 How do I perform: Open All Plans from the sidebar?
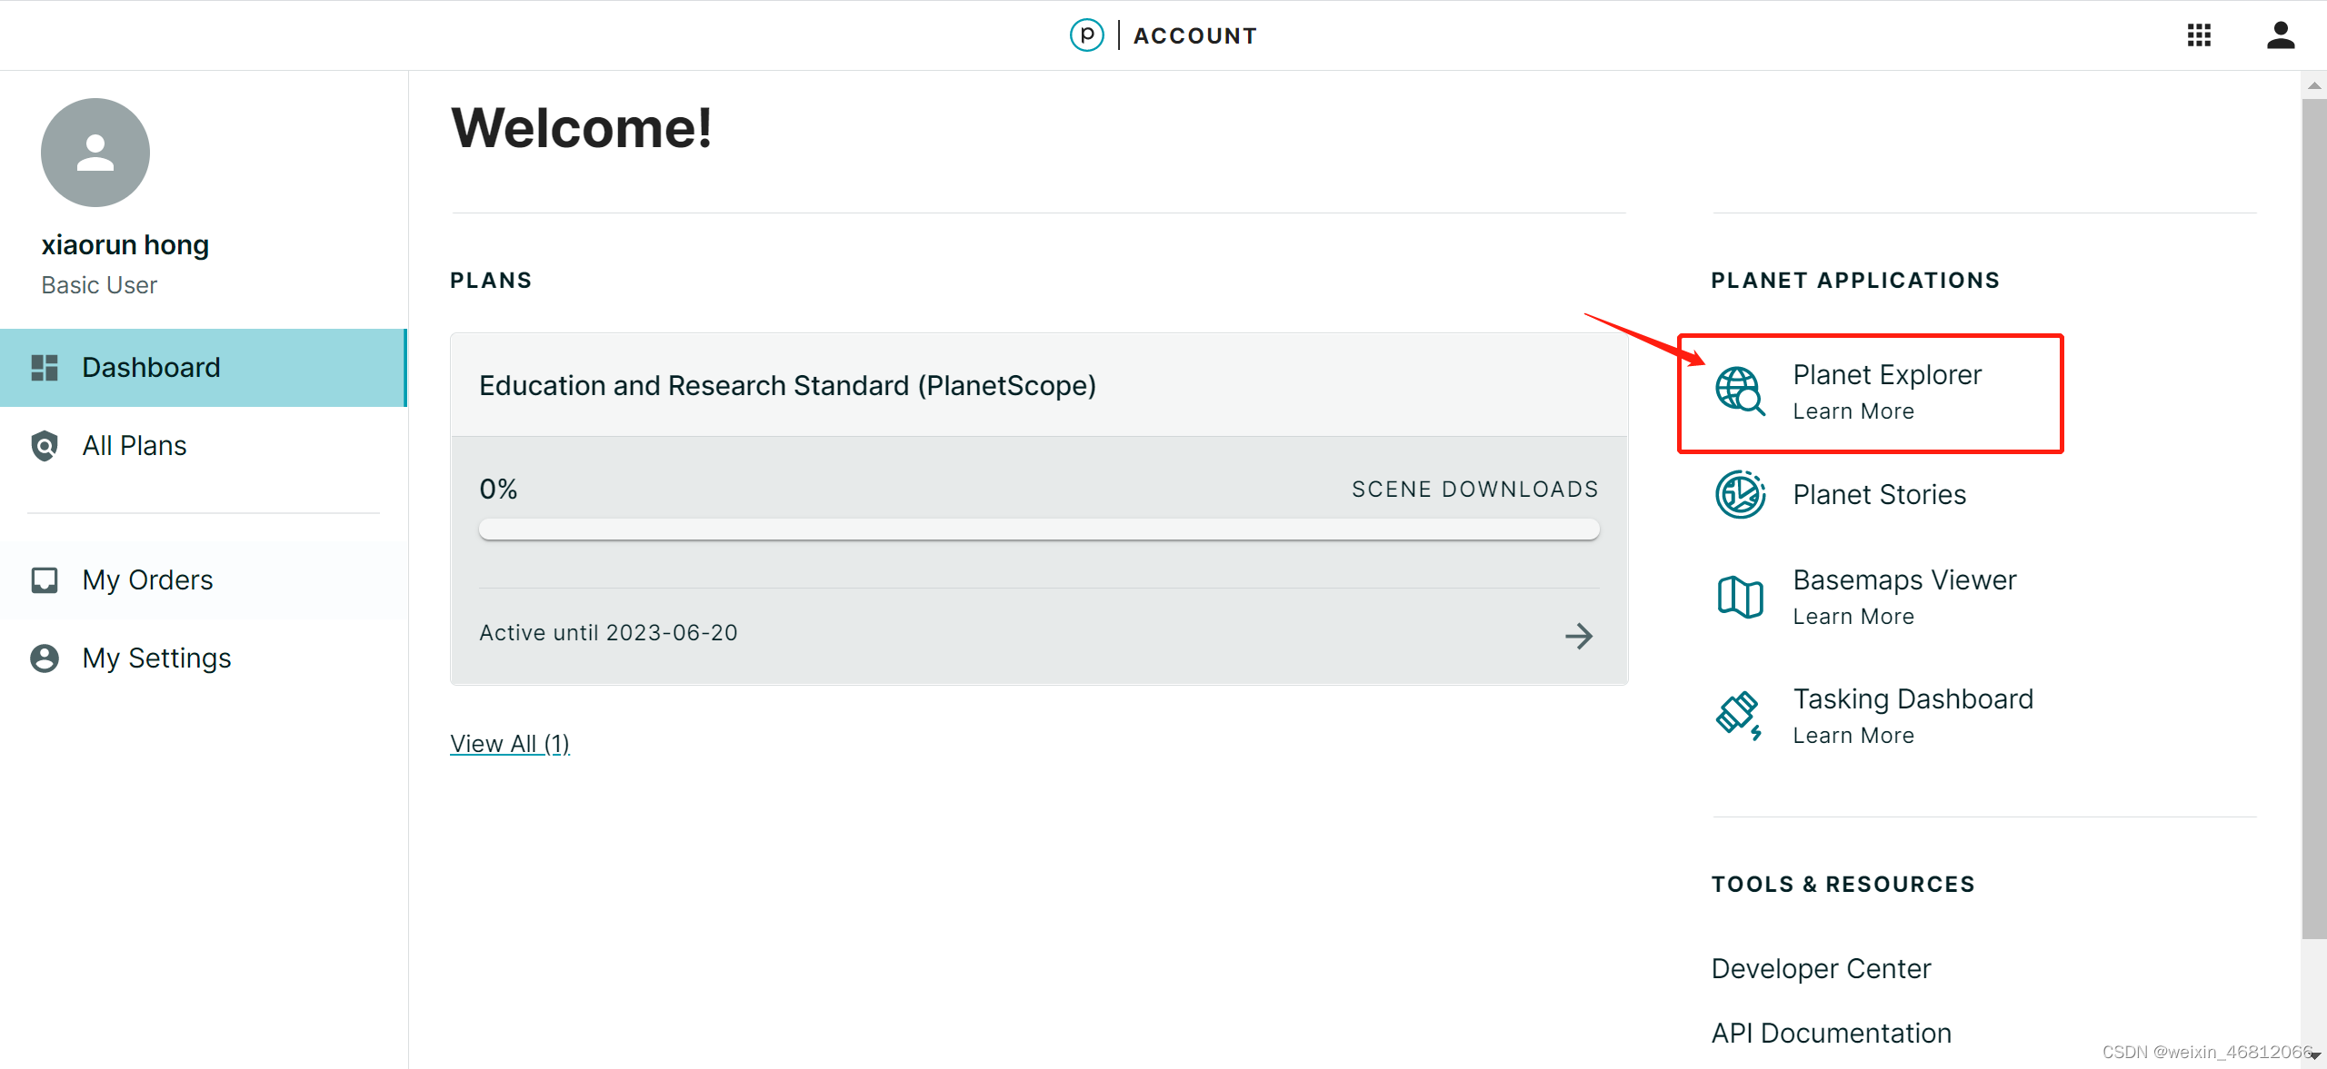[x=204, y=446]
